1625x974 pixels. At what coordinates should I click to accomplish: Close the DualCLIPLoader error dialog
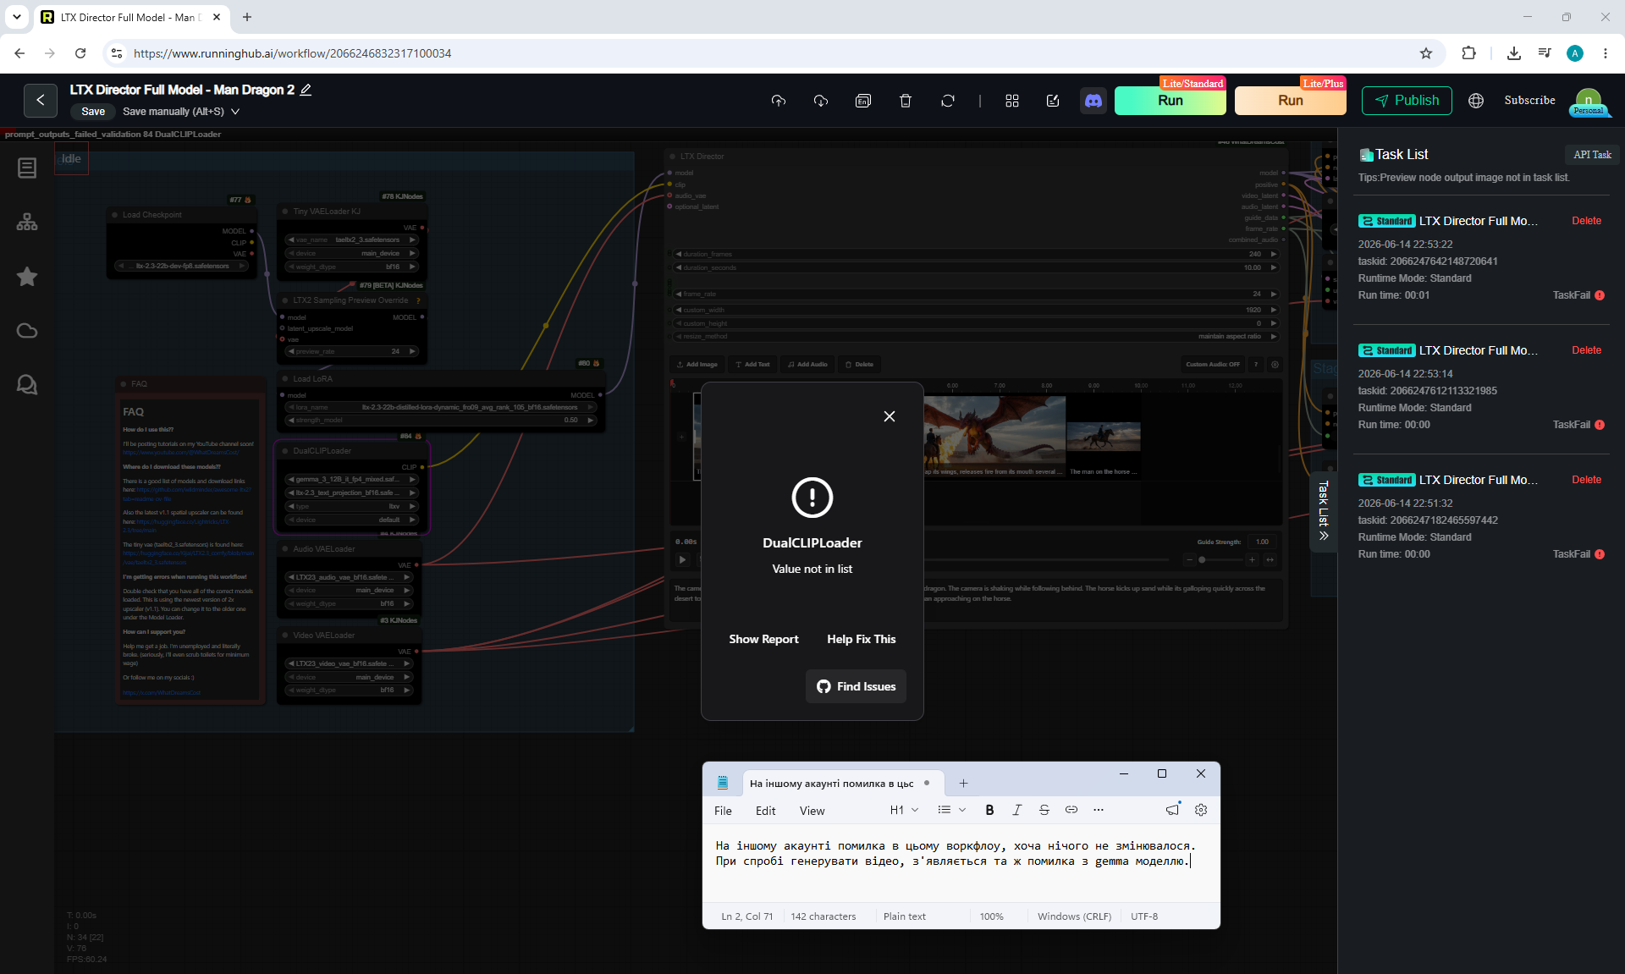pos(890,416)
